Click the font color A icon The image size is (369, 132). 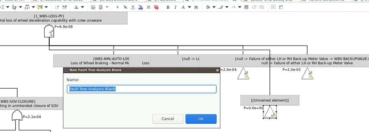[183, 7]
